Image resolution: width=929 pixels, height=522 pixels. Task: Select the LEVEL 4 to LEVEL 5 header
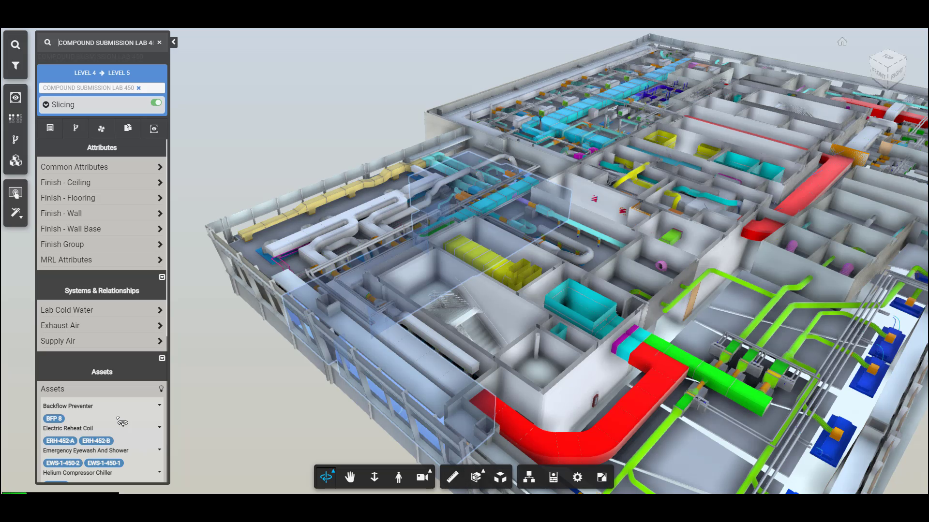coord(102,73)
